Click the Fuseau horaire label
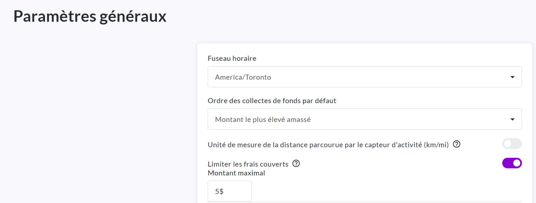 (232, 58)
